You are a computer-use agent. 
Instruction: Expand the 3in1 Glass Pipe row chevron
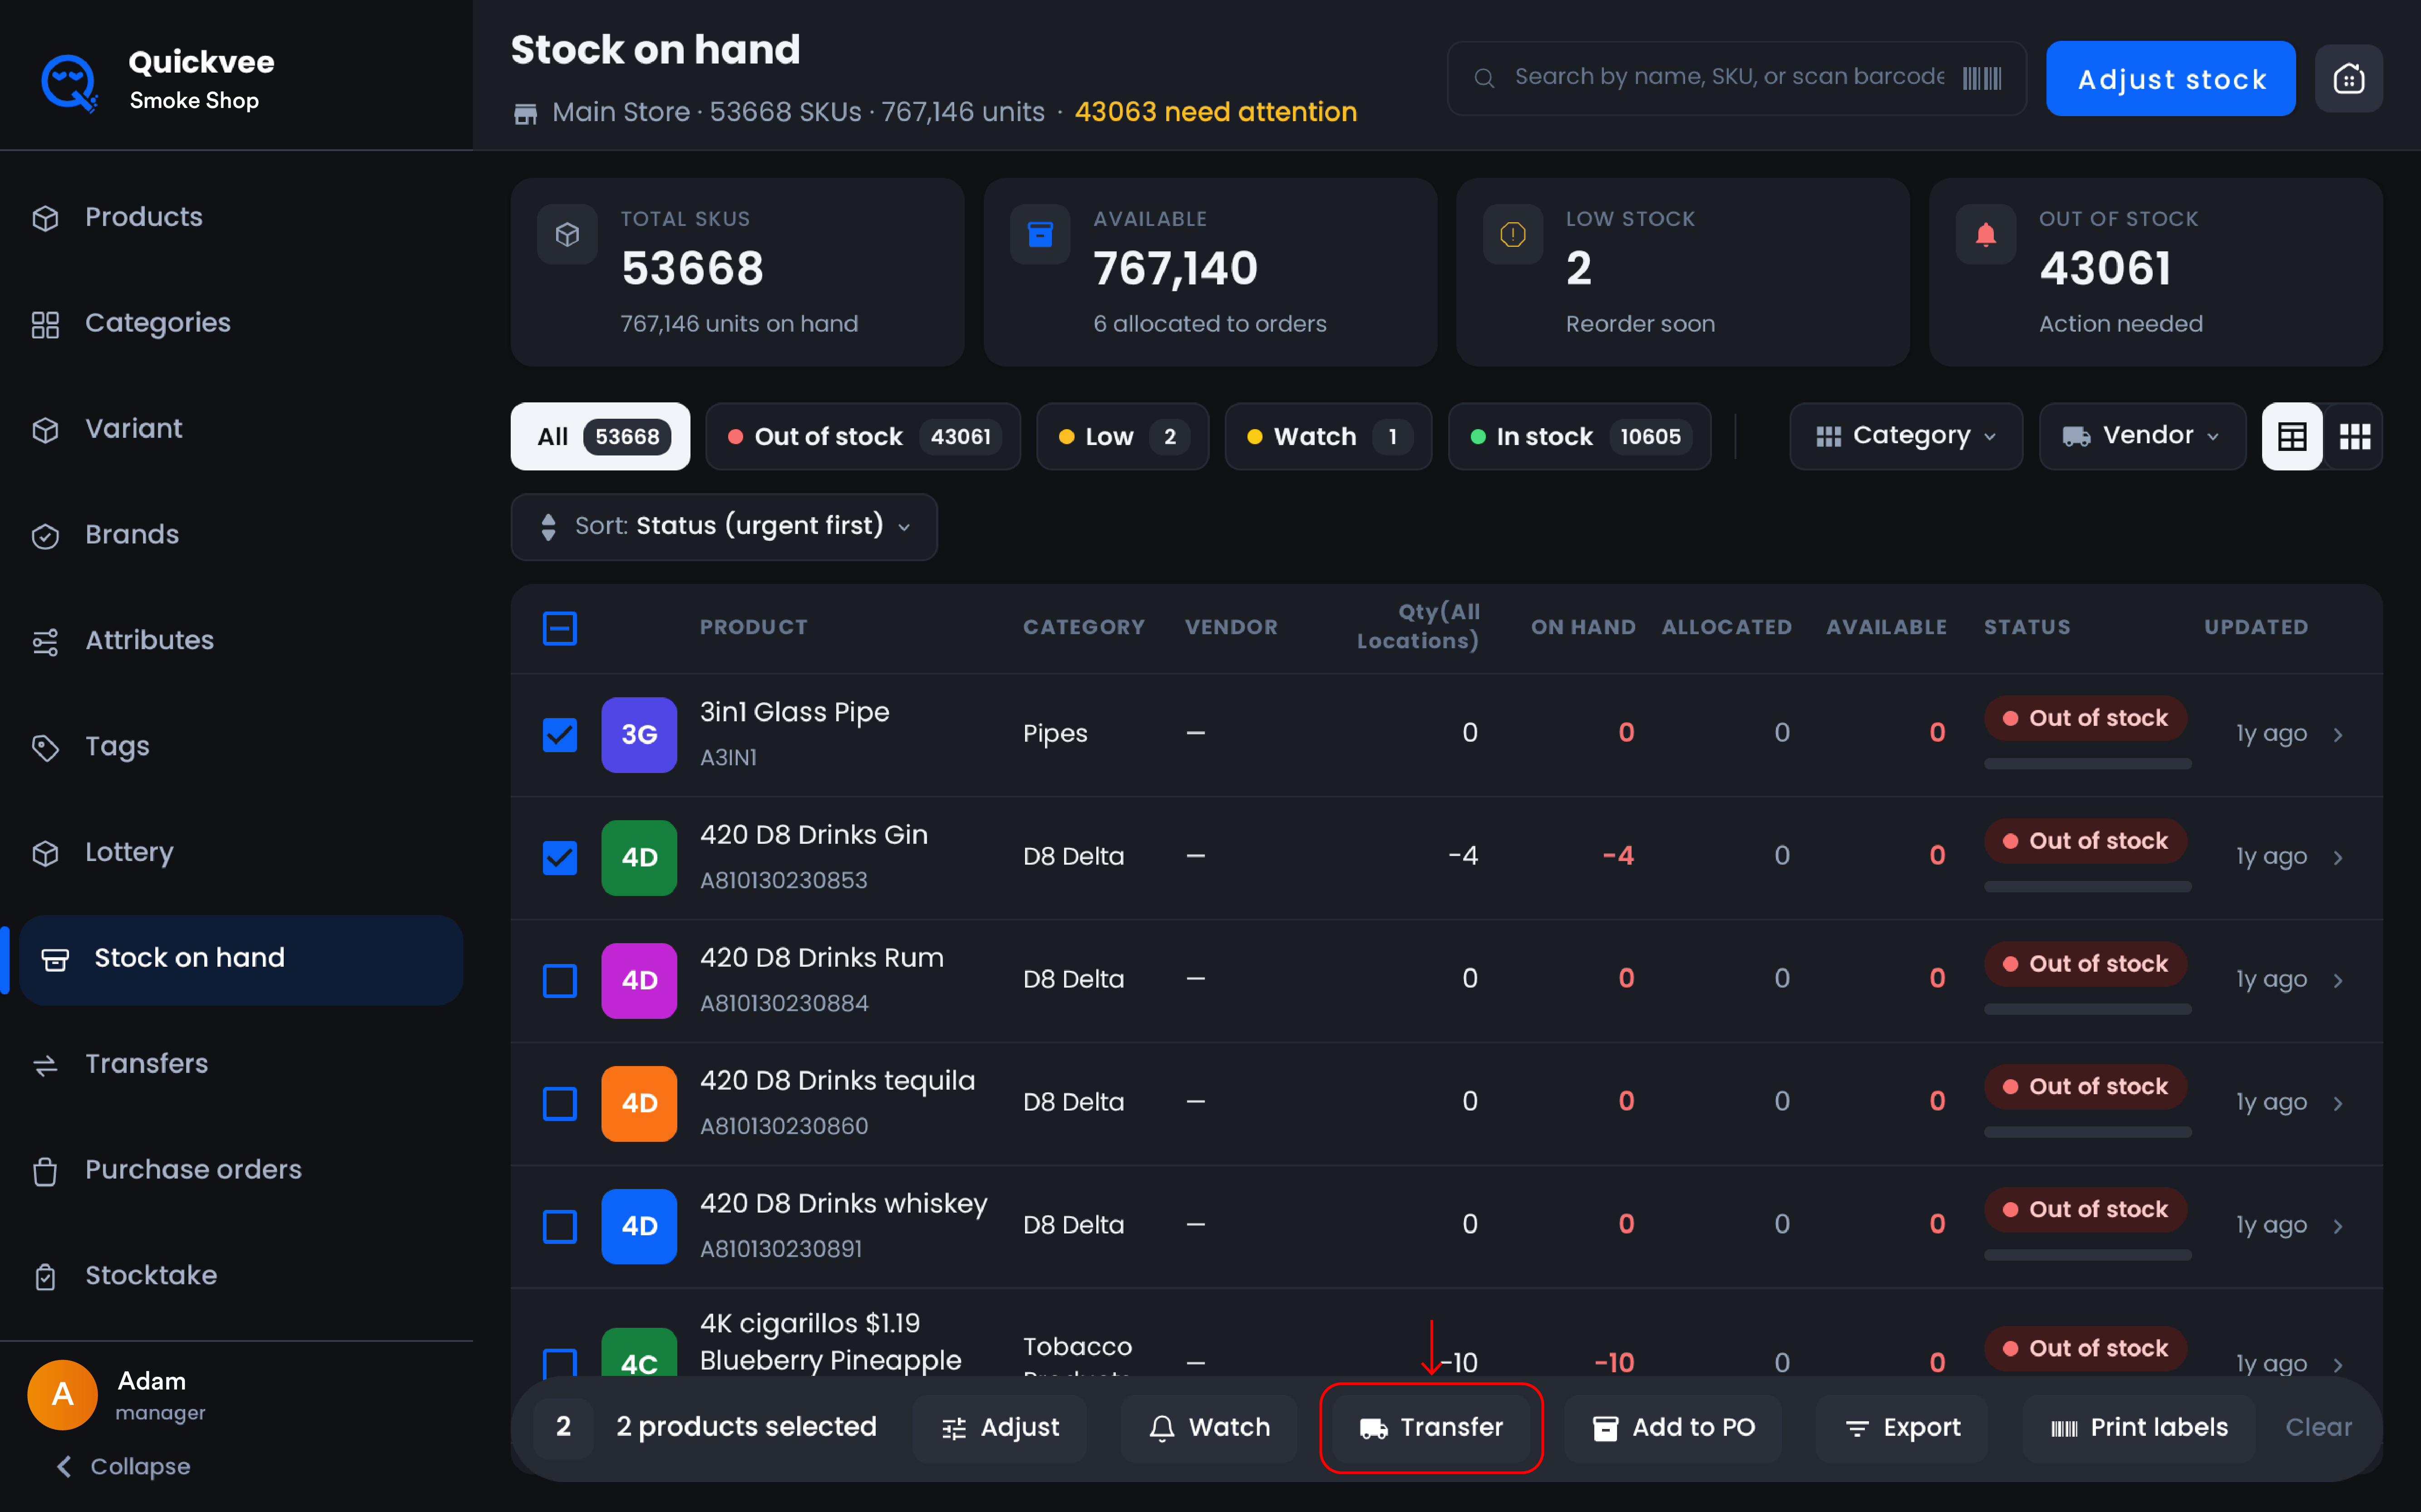pos(2338,735)
